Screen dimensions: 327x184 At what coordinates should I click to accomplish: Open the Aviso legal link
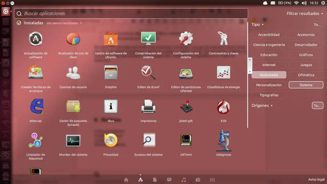(316, 180)
